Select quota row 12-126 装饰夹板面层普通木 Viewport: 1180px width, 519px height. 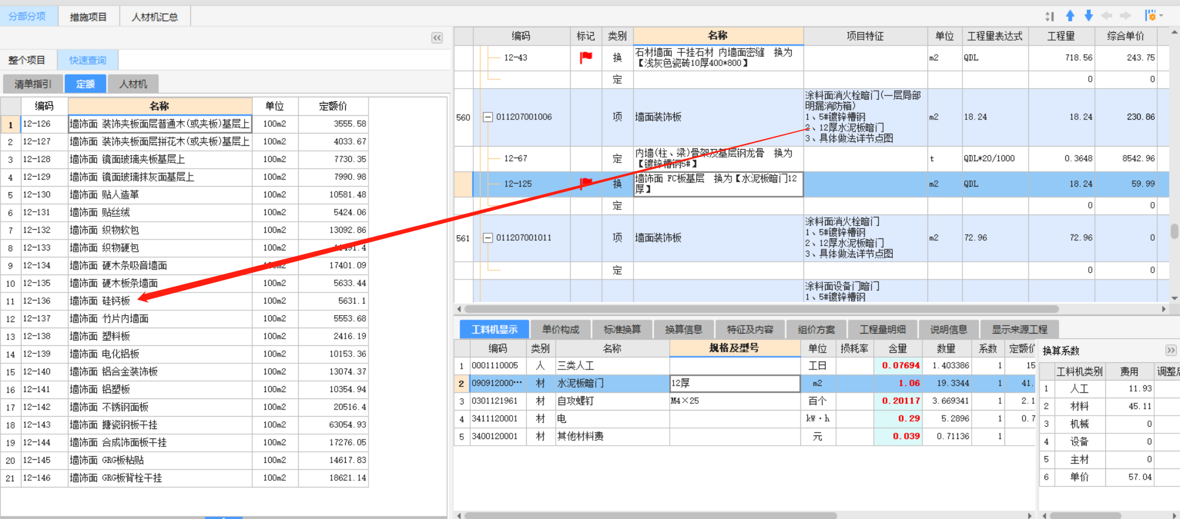pyautogui.click(x=185, y=124)
